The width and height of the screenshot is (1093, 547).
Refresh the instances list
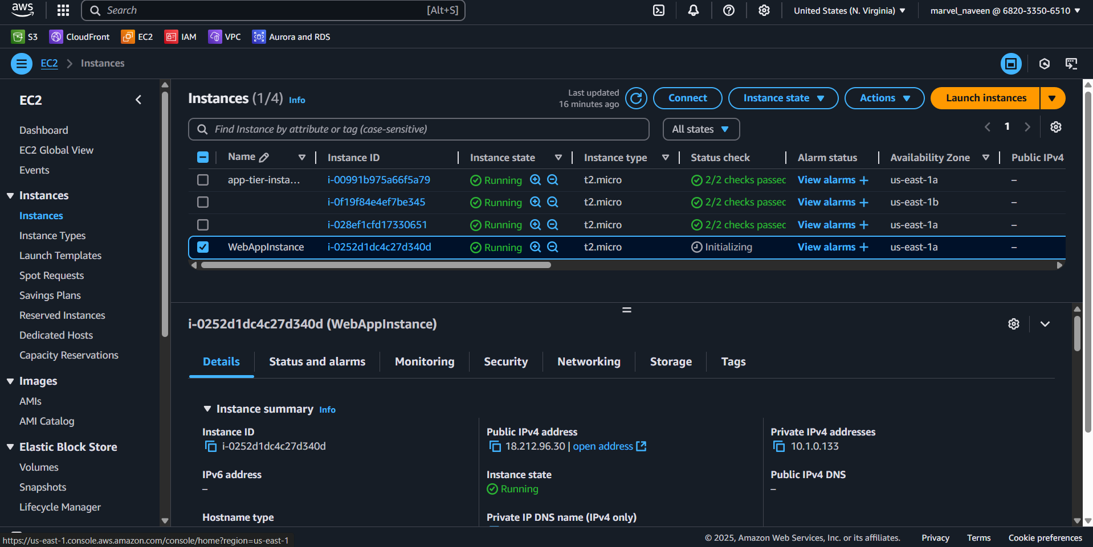click(x=636, y=98)
